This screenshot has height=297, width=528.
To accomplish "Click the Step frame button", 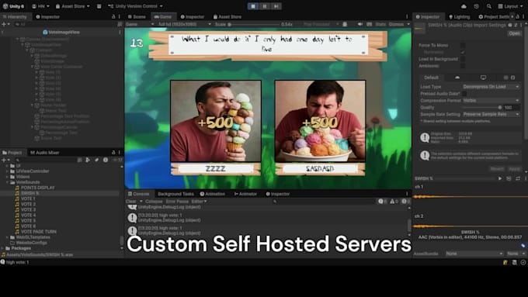I will point(276,6).
